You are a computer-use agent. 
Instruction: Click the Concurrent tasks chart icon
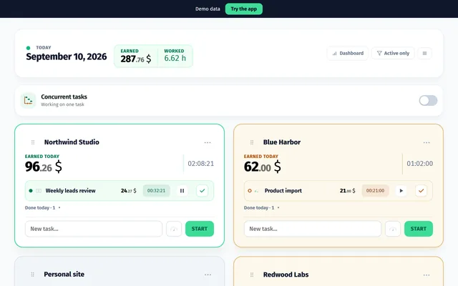29,101
